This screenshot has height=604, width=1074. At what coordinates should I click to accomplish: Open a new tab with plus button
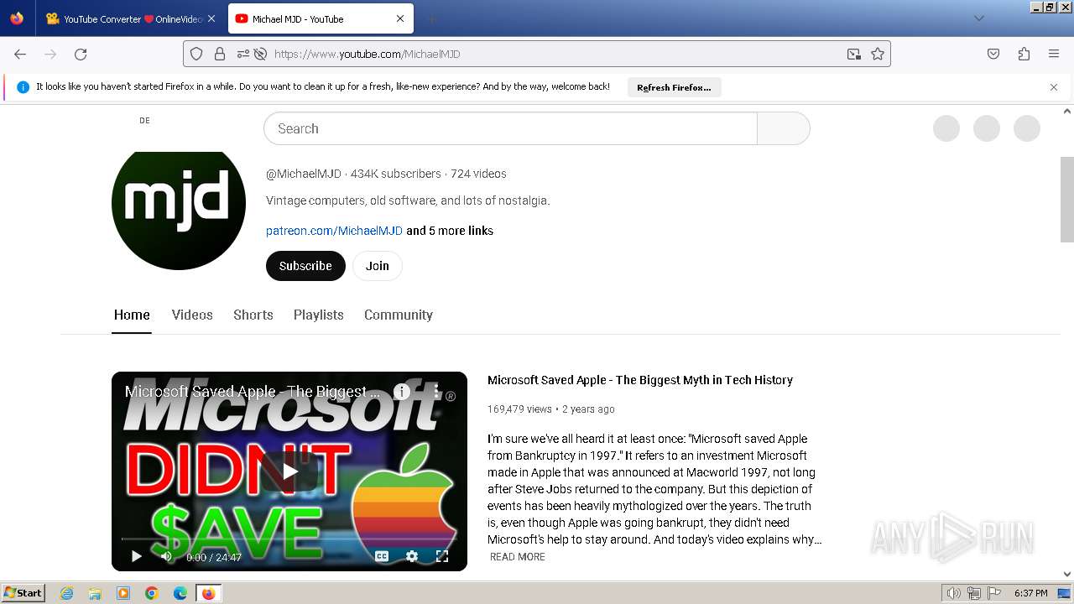431,18
